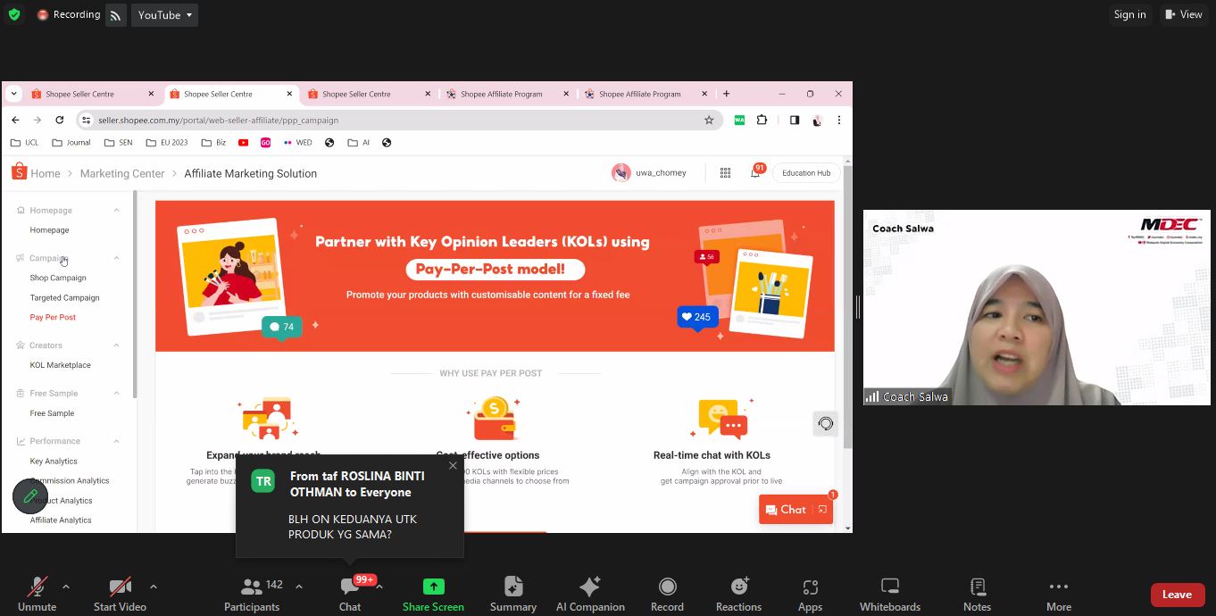The height and width of the screenshot is (616, 1216).
Task: Reload the Shopee page
Action: click(x=60, y=120)
